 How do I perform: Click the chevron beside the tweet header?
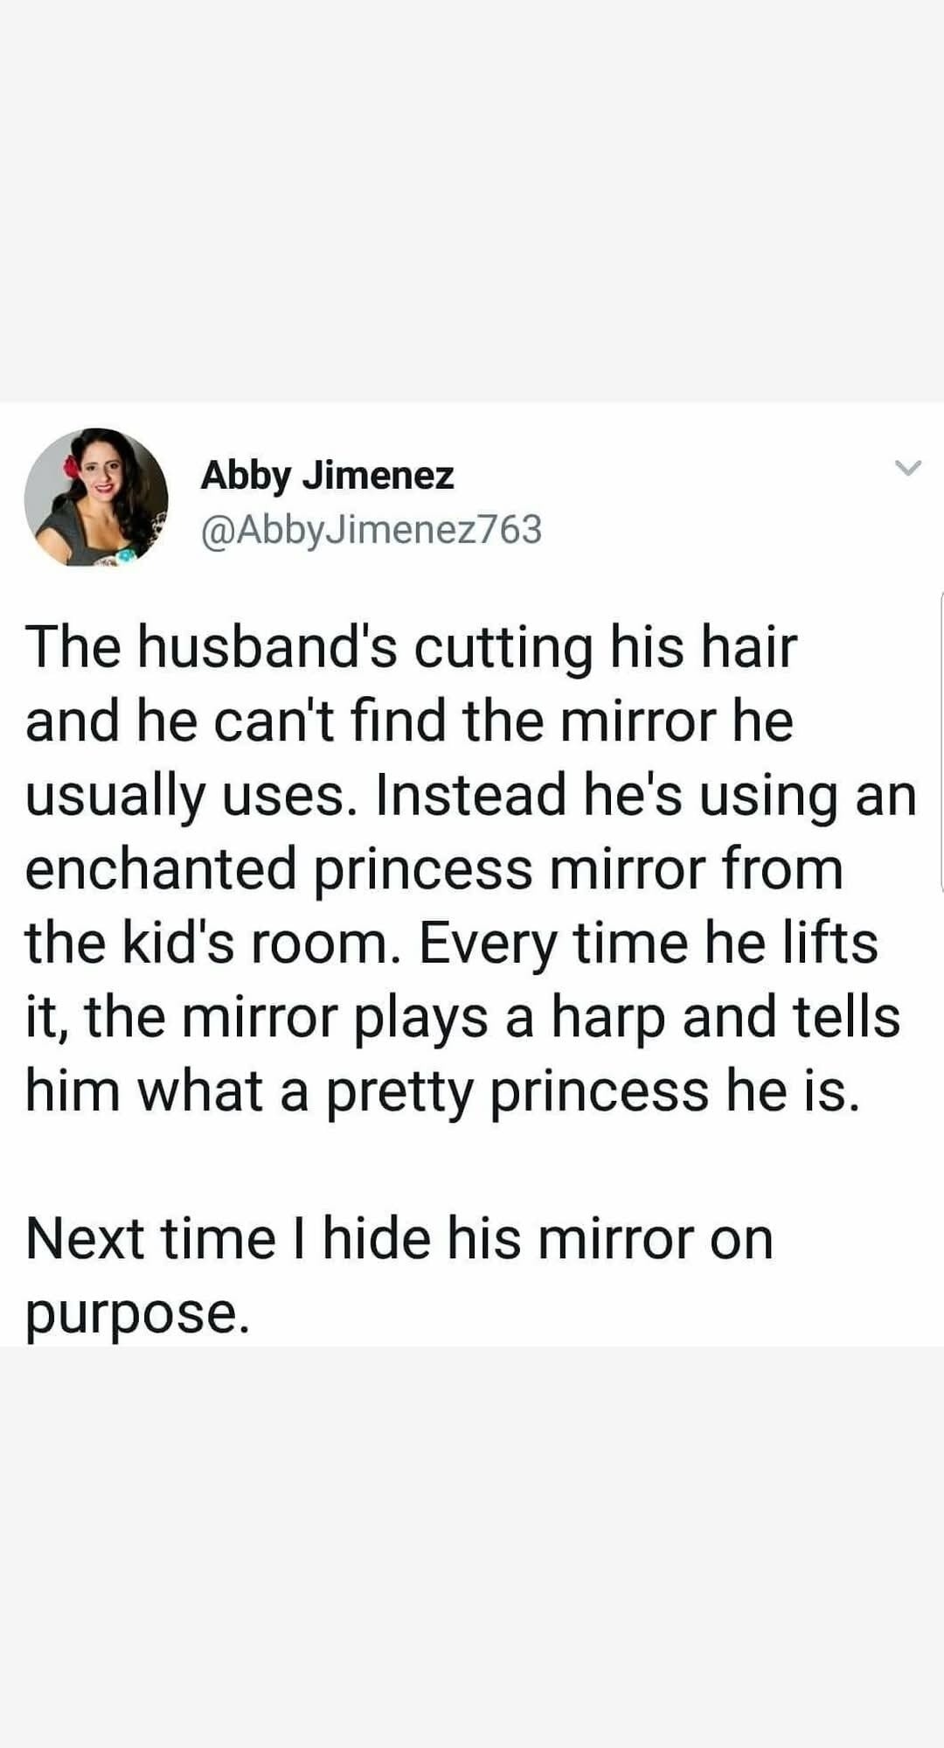[x=907, y=467]
